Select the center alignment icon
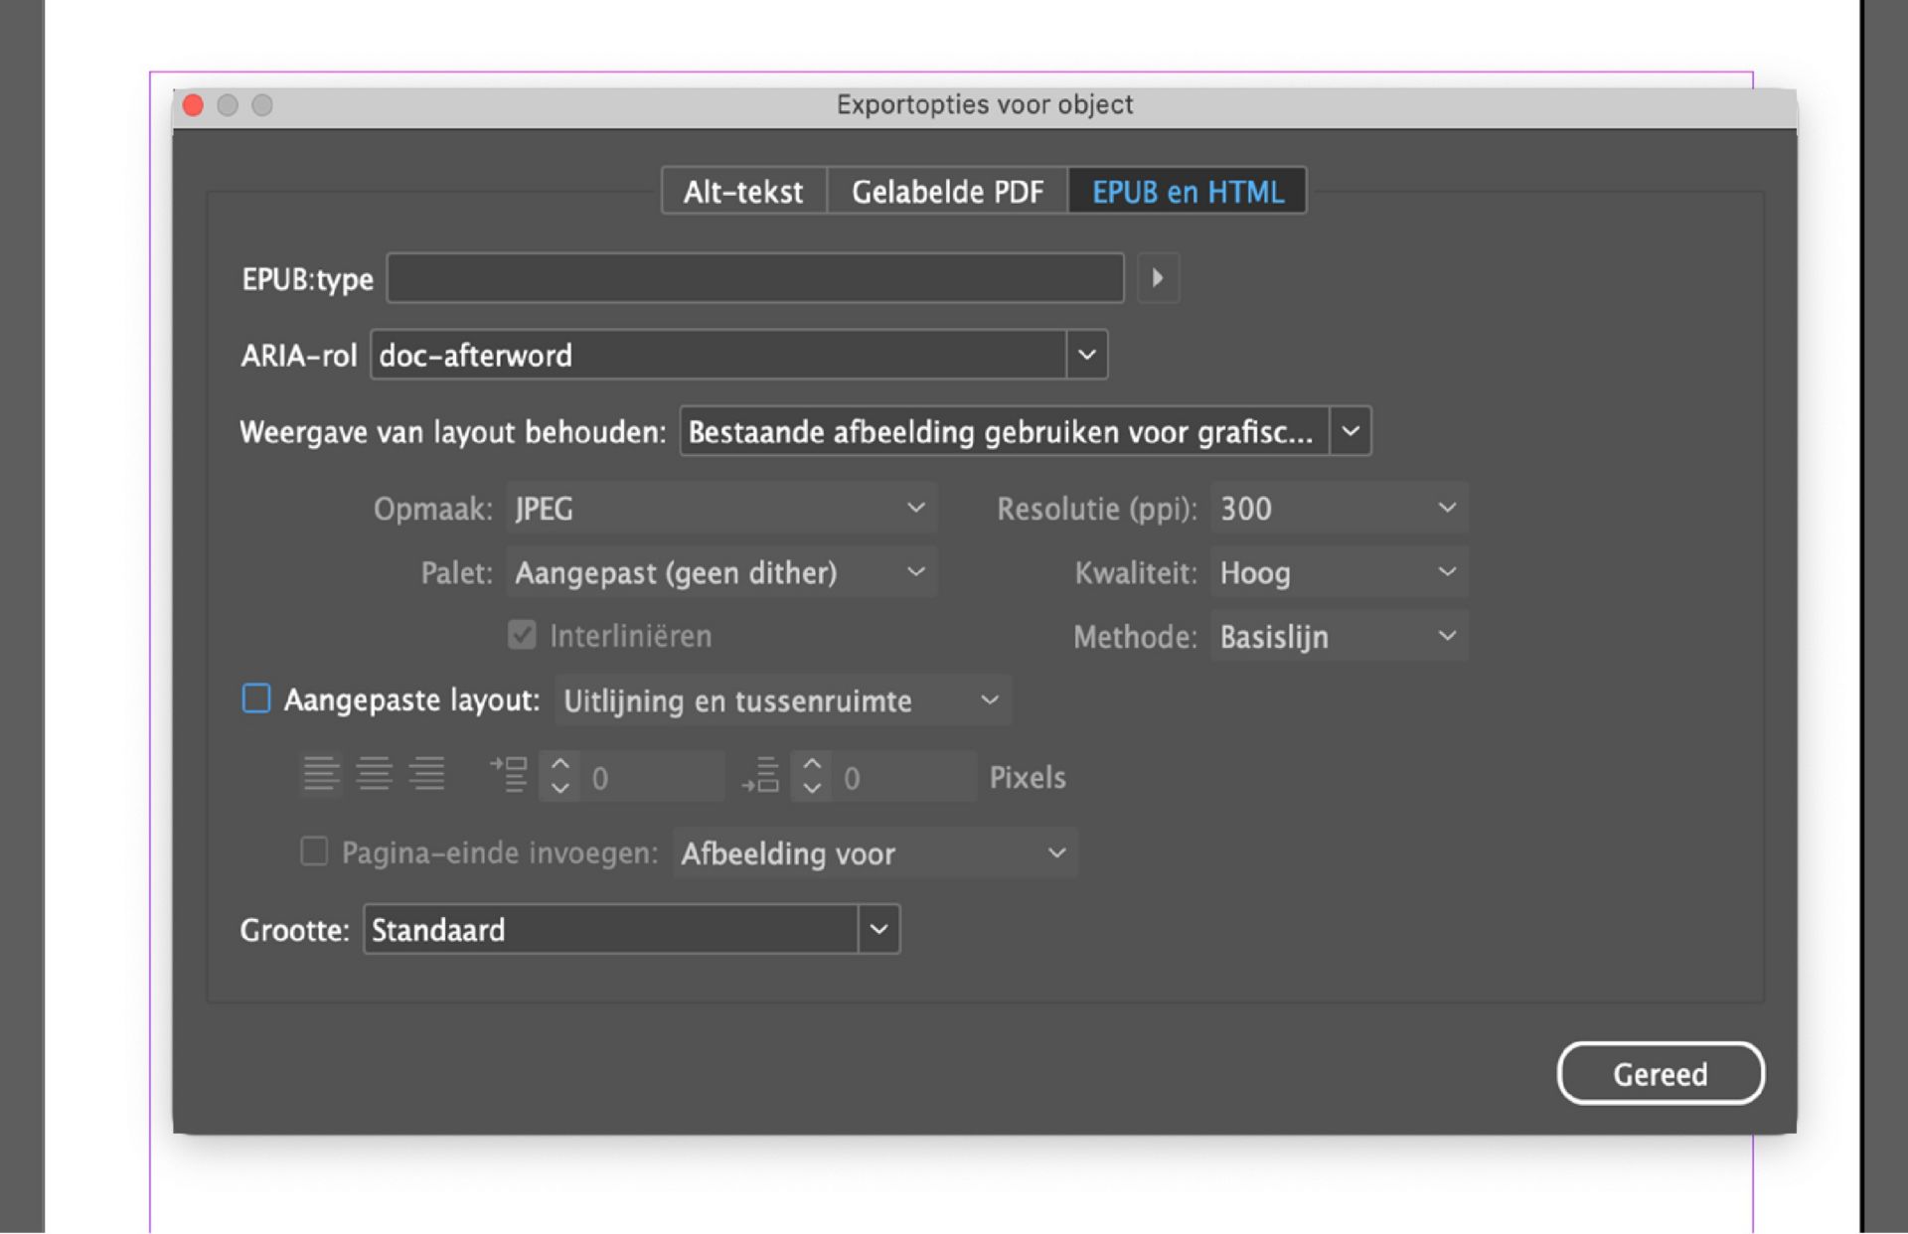The height and width of the screenshot is (1234, 1908). (x=373, y=775)
